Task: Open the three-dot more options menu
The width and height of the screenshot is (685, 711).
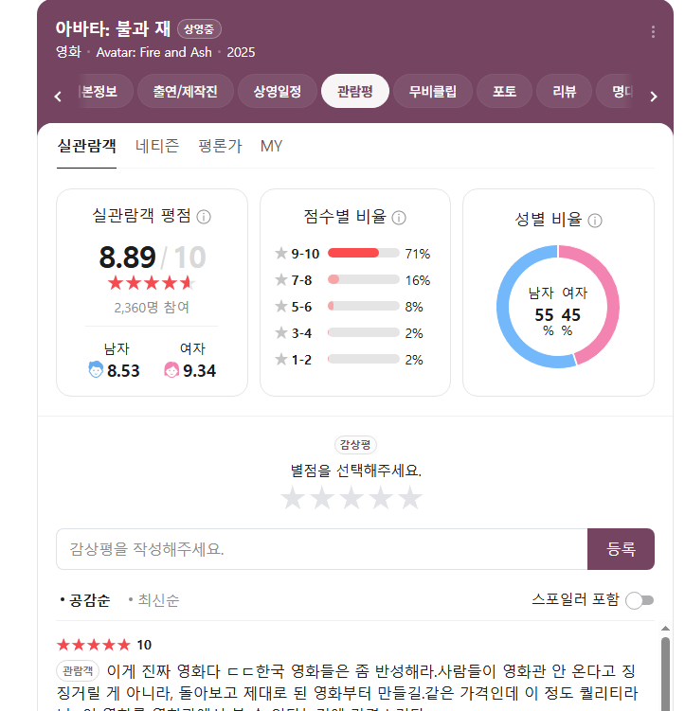Action: (x=653, y=32)
